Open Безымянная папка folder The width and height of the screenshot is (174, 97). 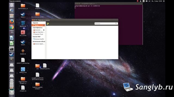click(38, 15)
